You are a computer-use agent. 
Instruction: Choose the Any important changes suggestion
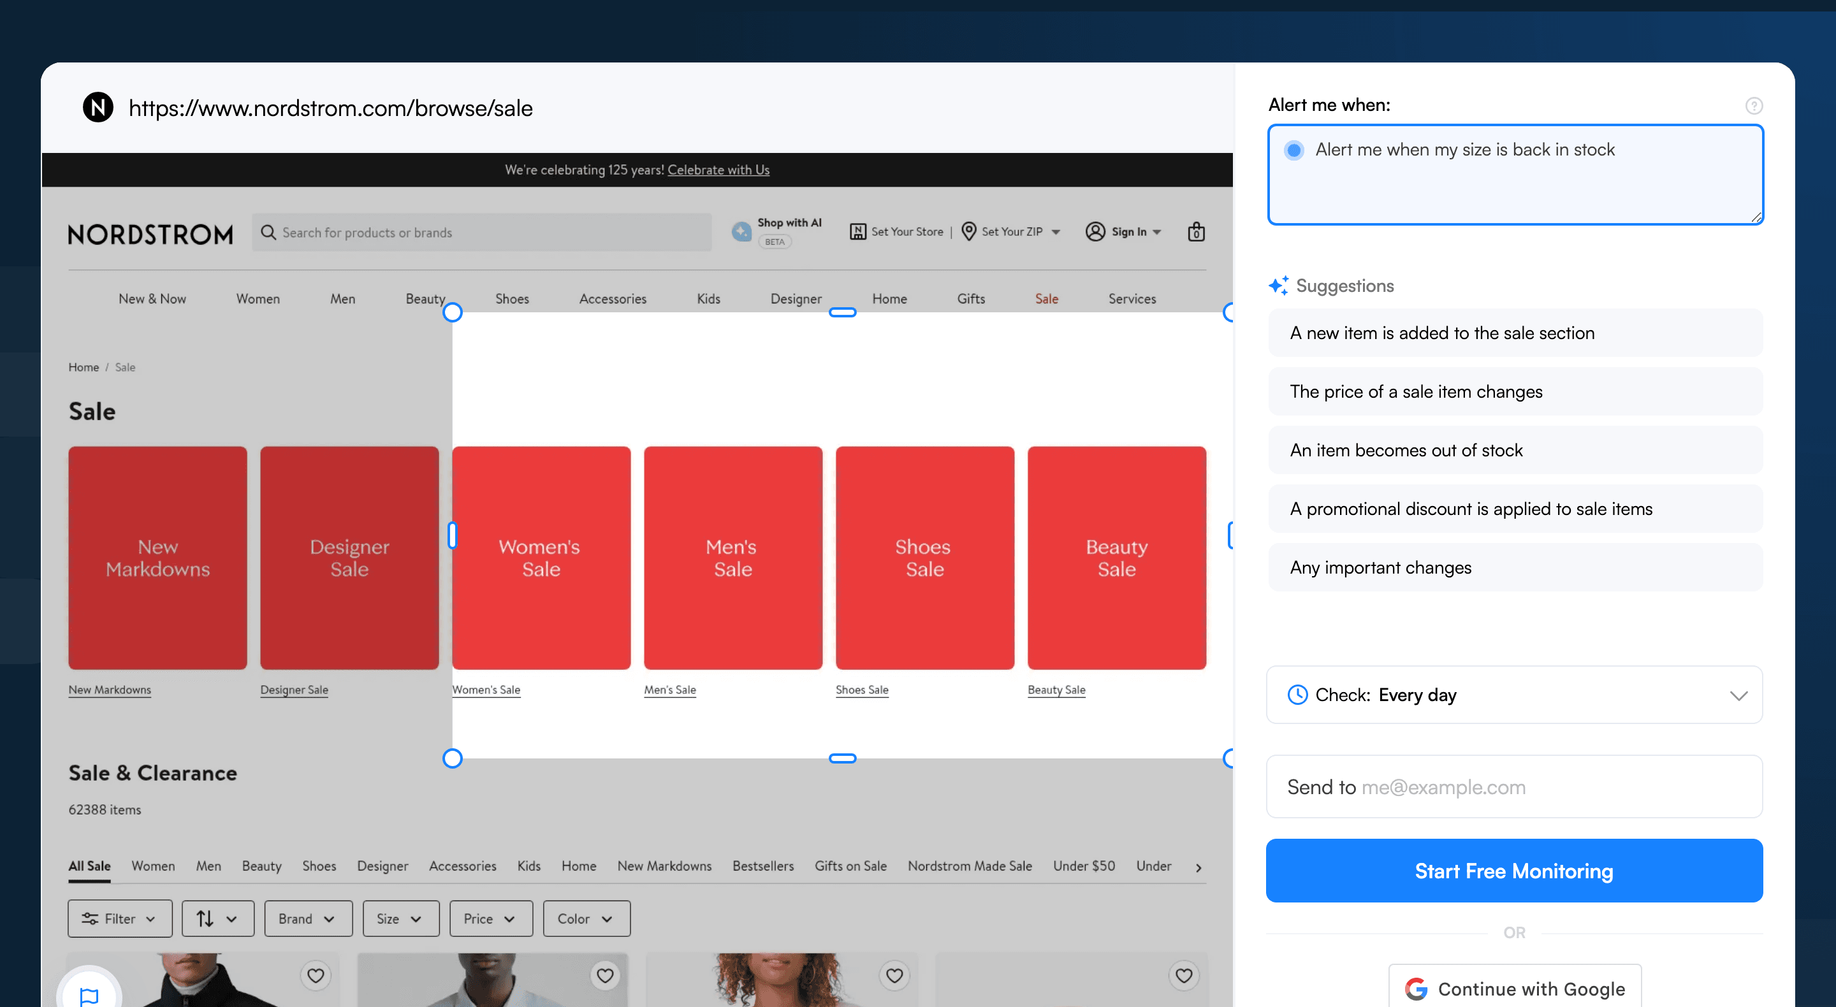point(1515,567)
